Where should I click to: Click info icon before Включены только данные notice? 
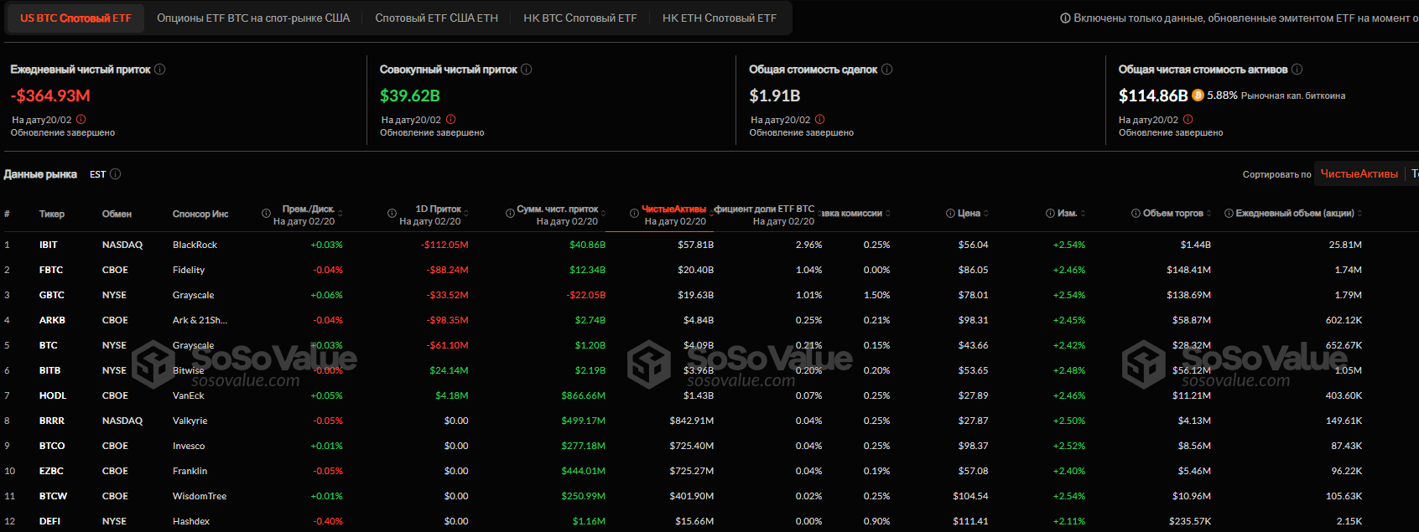pyautogui.click(x=1065, y=18)
